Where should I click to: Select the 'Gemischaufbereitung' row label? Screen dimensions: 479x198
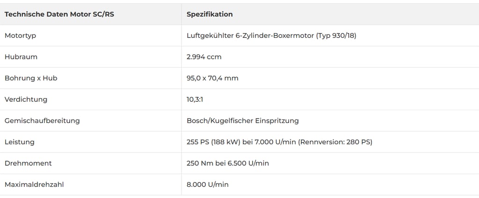click(x=42, y=120)
